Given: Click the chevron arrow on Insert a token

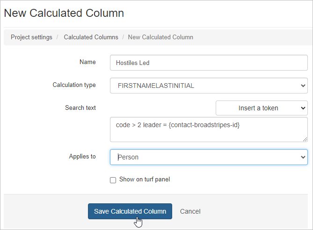Looking at the screenshot, I should 302,108.
